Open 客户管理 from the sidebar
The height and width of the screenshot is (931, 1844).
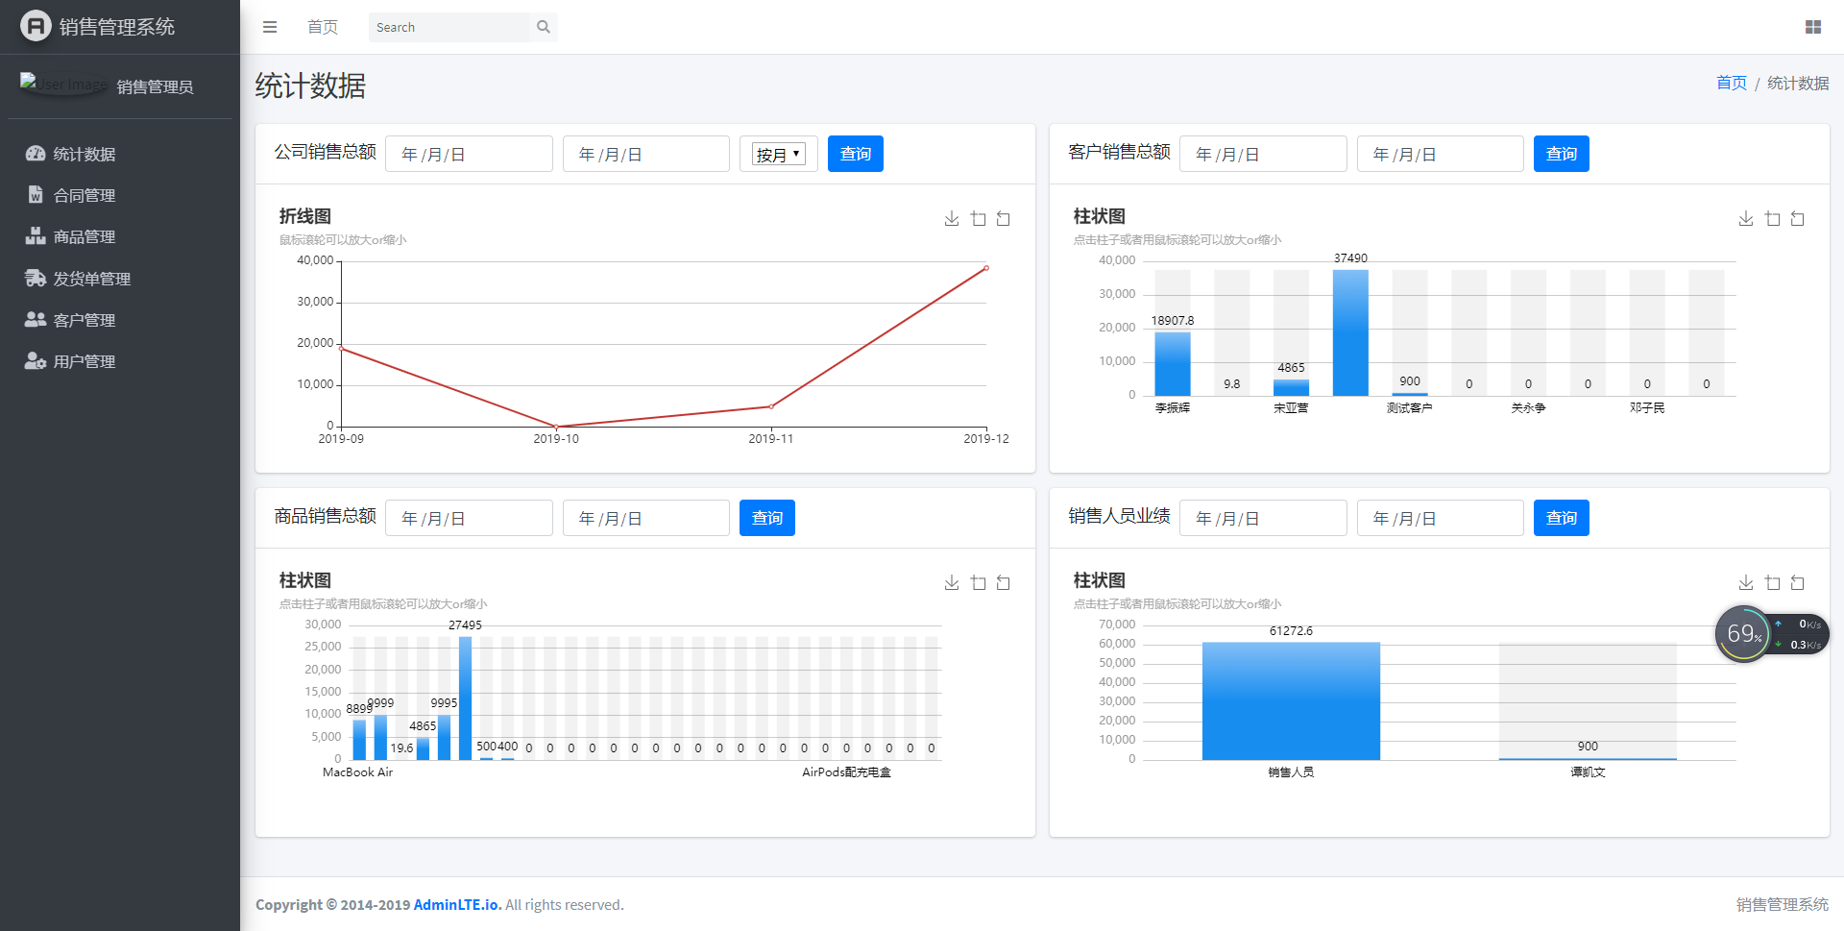85,320
